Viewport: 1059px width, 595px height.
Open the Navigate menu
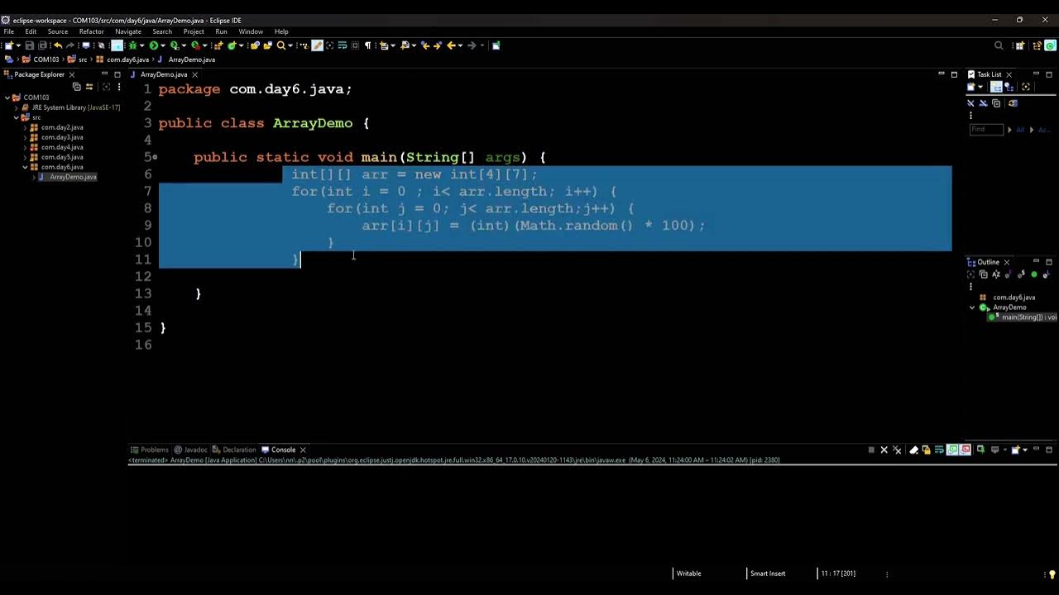click(128, 31)
